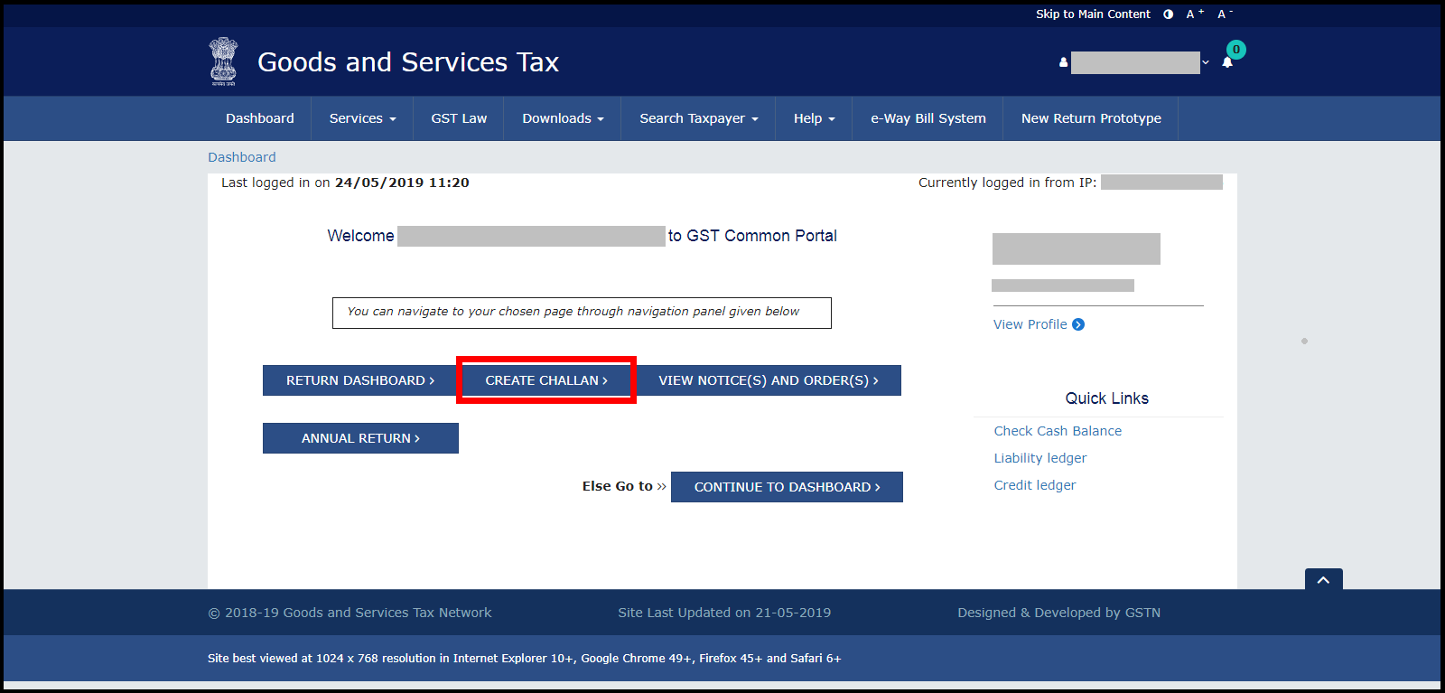Click 'Designed & Developed by GSTN' text

tap(1059, 613)
